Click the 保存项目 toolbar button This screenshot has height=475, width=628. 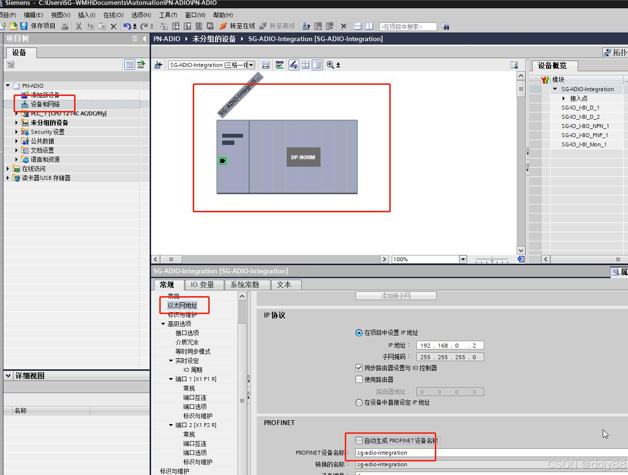(x=43, y=26)
